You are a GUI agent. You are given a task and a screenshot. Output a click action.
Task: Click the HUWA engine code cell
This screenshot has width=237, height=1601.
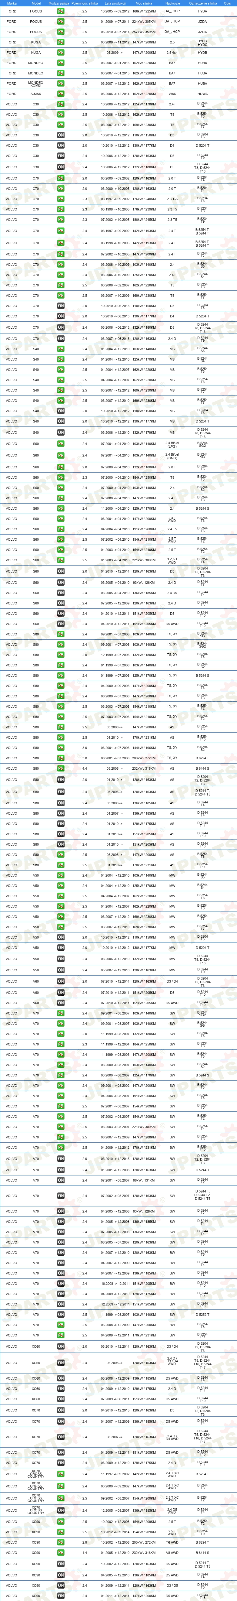203,94
